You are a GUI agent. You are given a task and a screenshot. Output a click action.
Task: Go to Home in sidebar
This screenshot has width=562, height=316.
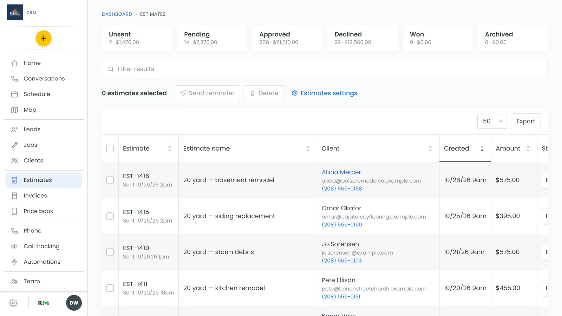point(44,63)
